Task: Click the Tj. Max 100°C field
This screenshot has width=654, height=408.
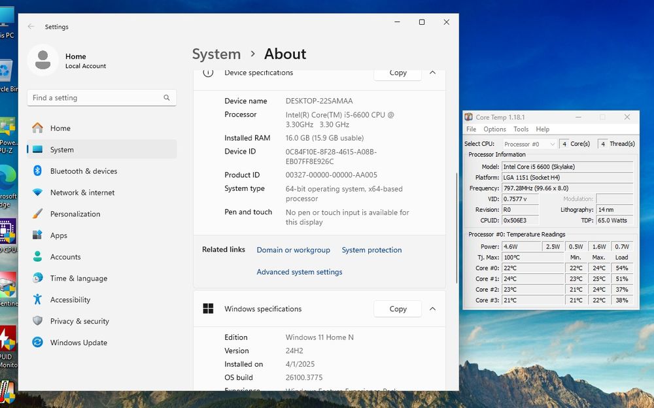Action: point(532,258)
